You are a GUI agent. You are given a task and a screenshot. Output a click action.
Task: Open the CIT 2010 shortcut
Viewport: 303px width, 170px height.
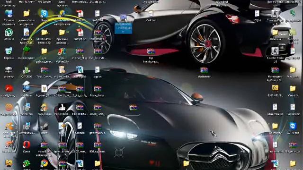coord(27,70)
